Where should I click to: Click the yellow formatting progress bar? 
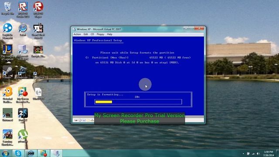click(104, 102)
